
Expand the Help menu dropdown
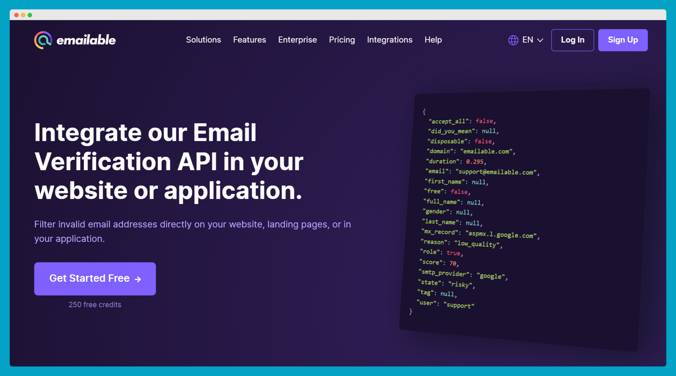(433, 40)
